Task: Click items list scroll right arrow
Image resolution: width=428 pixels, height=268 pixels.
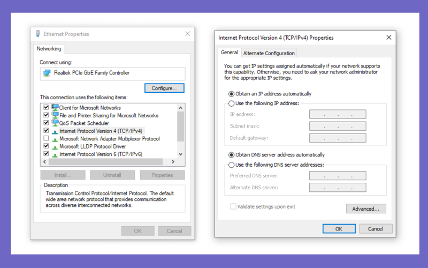Action: 173,162
